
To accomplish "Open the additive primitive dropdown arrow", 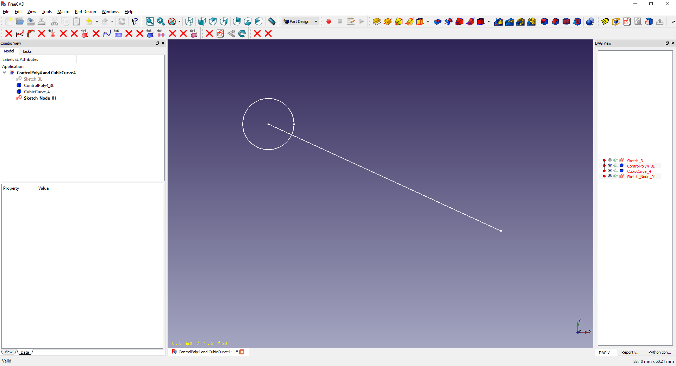I will coord(428,21).
